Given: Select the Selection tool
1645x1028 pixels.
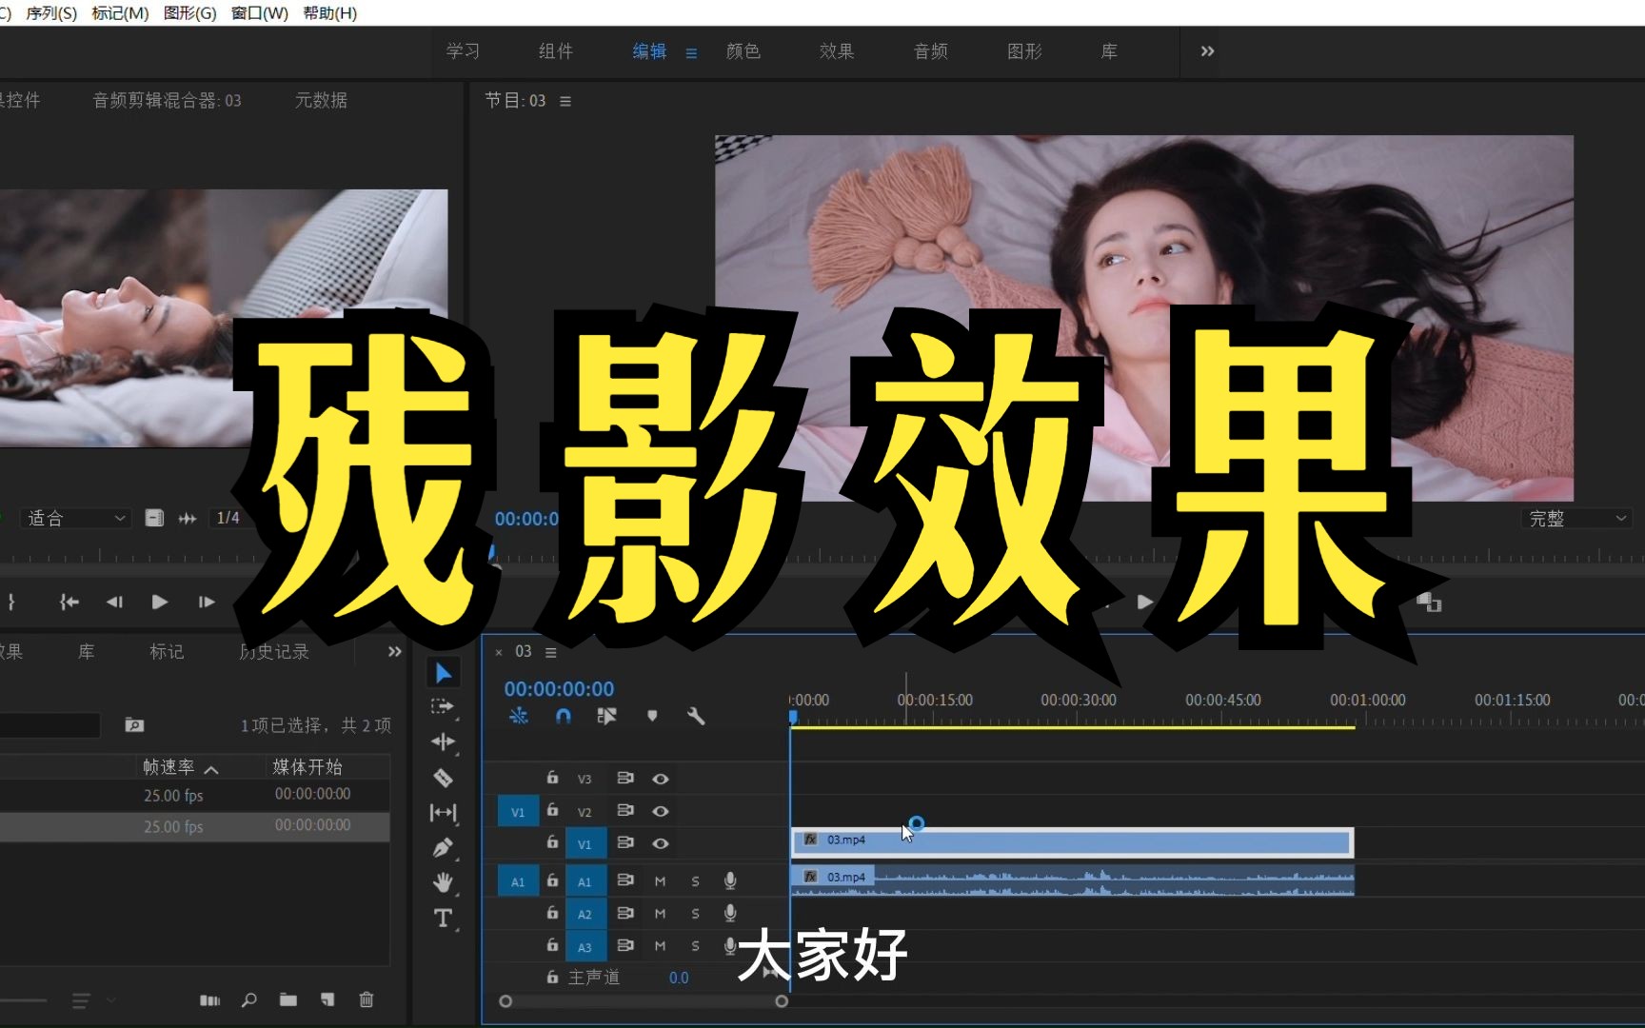Looking at the screenshot, I should (x=444, y=672).
